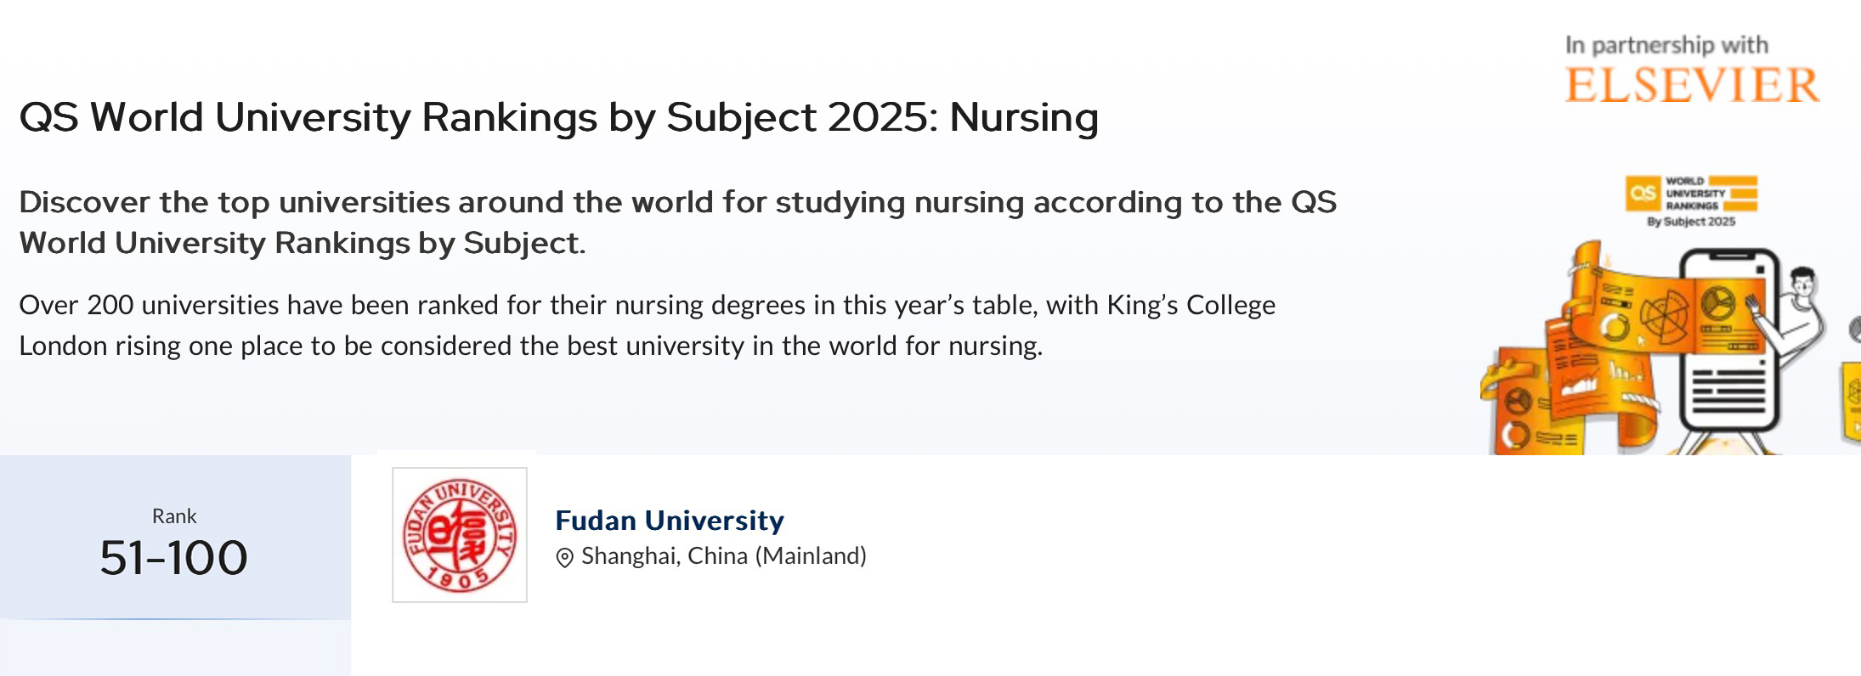1861x676 pixels.
Task: Click the radar chart on orange banner
Action: point(1665,317)
